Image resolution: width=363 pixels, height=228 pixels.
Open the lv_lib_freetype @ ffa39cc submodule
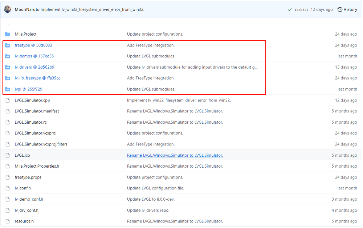(37, 78)
